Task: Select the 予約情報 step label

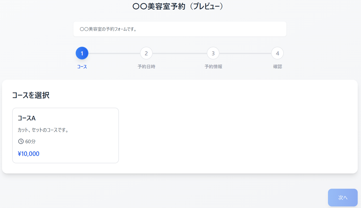Action: point(213,67)
